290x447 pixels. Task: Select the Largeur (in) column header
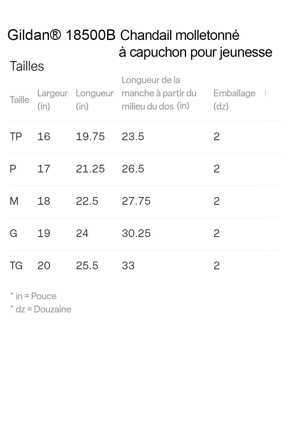click(x=52, y=99)
